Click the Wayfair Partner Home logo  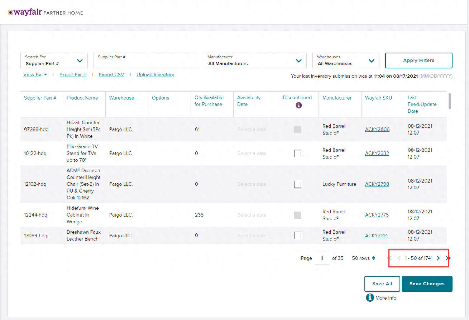(x=45, y=13)
